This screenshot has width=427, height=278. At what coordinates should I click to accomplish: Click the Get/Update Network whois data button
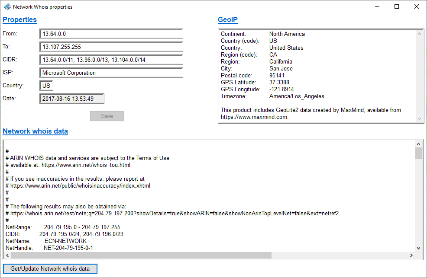click(x=50, y=268)
